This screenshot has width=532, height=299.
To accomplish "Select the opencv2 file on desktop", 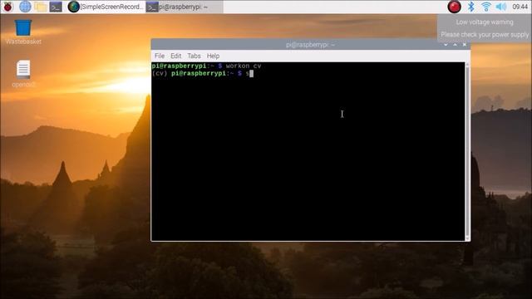I will pos(23,74).
